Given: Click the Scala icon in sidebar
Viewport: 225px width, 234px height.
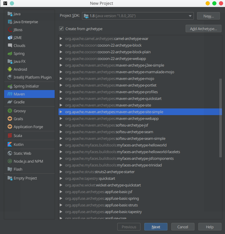Looking at the screenshot, I should pos(10,135).
